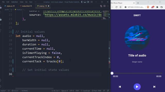This screenshot has height=92, width=165.
Task: Toggle the bottom panel layout icon
Action: pos(85,2)
